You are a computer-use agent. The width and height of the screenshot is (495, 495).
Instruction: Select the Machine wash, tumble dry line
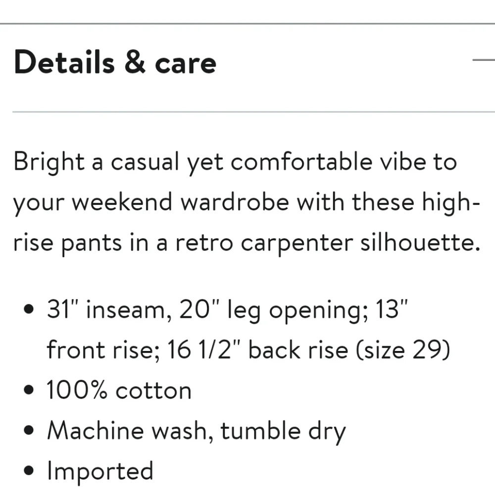pyautogui.click(x=196, y=430)
